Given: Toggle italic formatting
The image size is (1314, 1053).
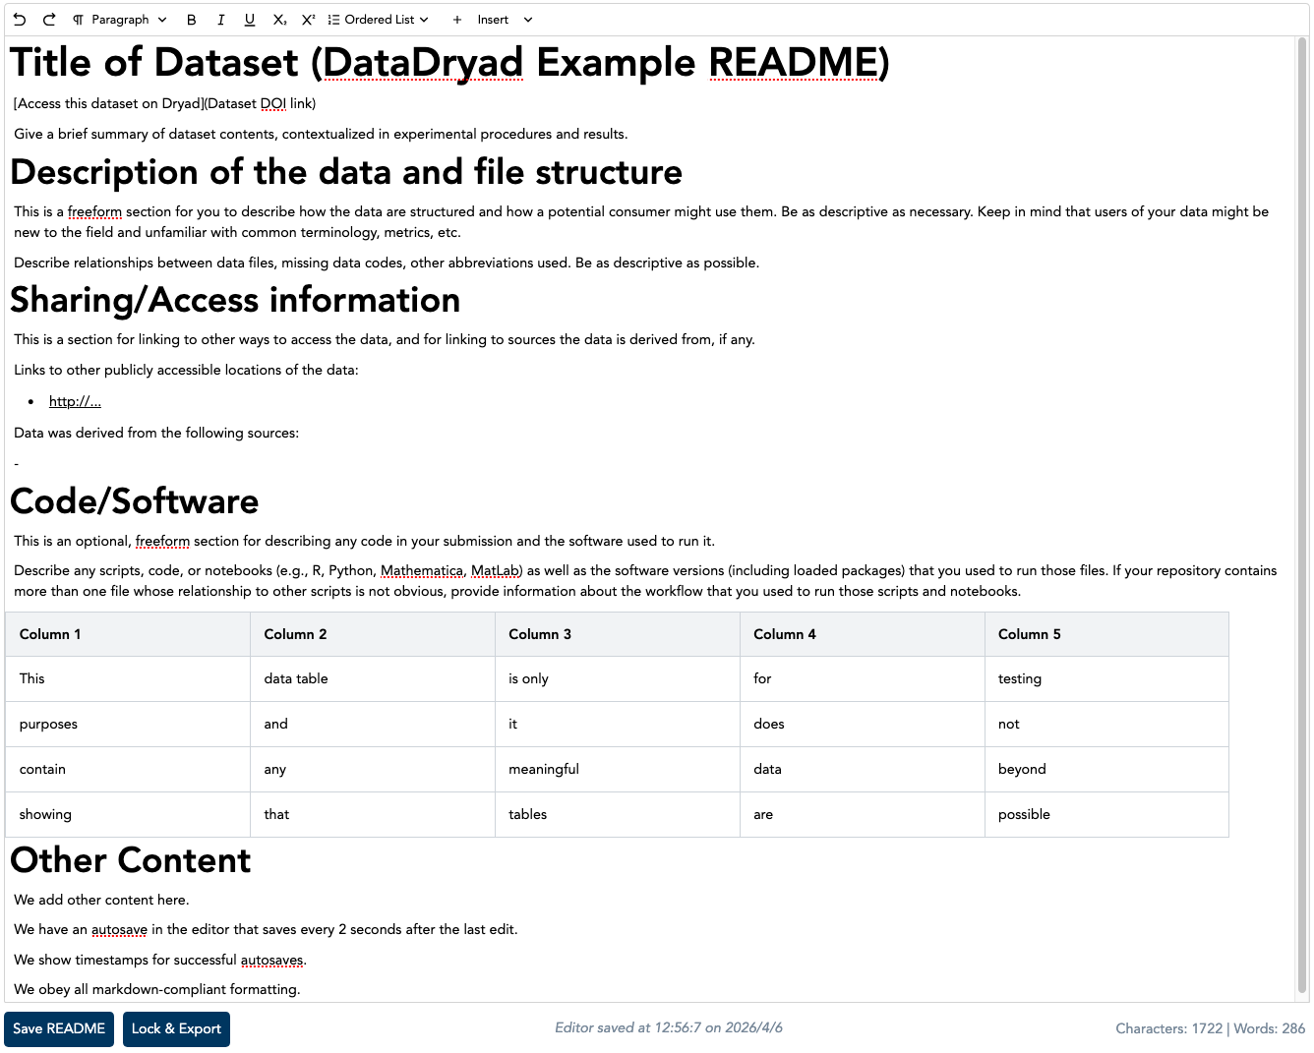Looking at the screenshot, I should point(220,20).
